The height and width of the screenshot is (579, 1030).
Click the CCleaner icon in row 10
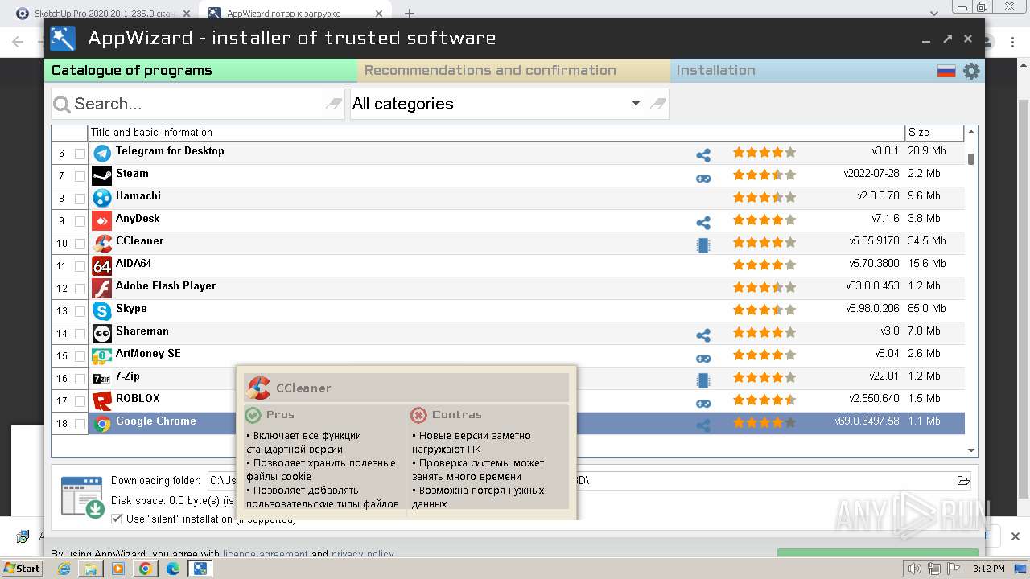click(x=102, y=243)
